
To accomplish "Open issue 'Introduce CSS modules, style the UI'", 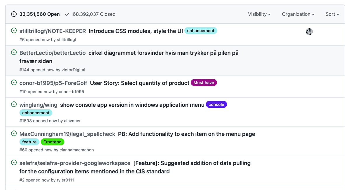I will 136,31.
